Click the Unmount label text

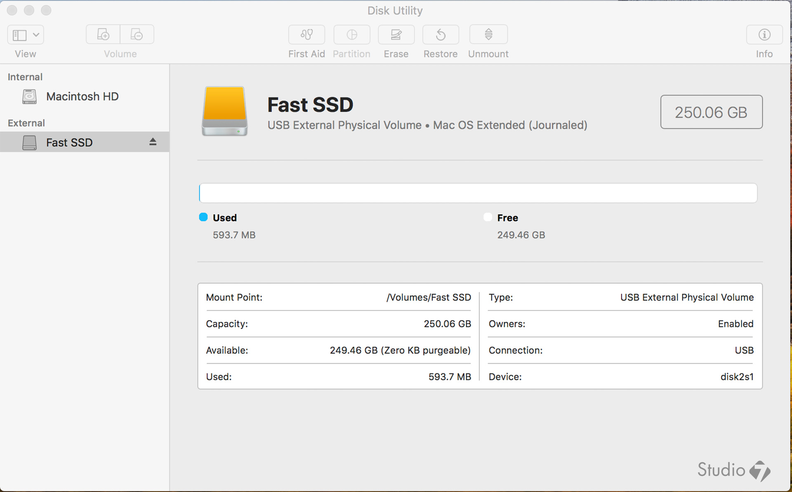click(488, 54)
